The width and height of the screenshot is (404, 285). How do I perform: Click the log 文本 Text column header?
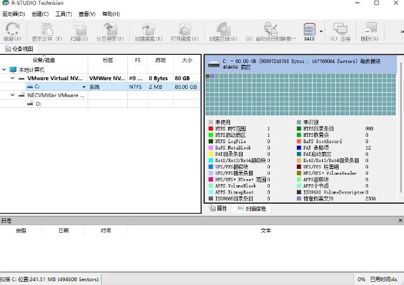point(265,231)
